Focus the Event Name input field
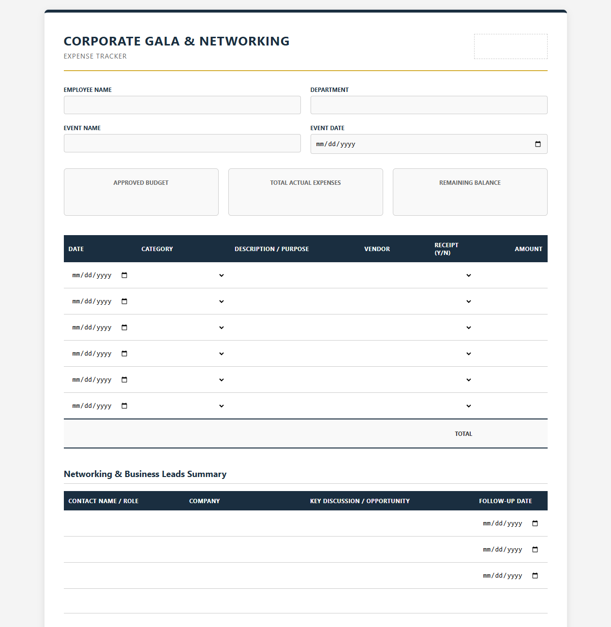 [x=182, y=143]
